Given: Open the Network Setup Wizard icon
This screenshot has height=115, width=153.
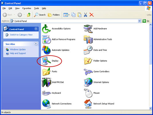Looking at the screenshot, I should click(88, 104).
